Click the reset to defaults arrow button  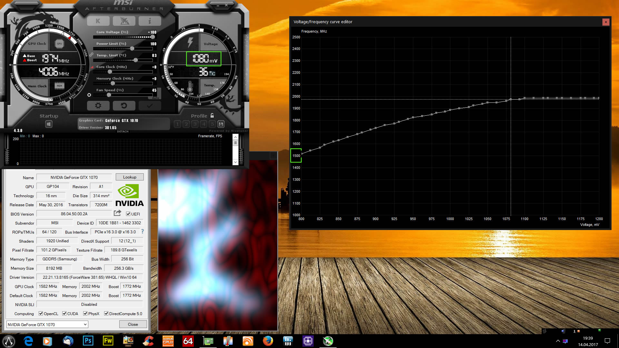(x=124, y=106)
